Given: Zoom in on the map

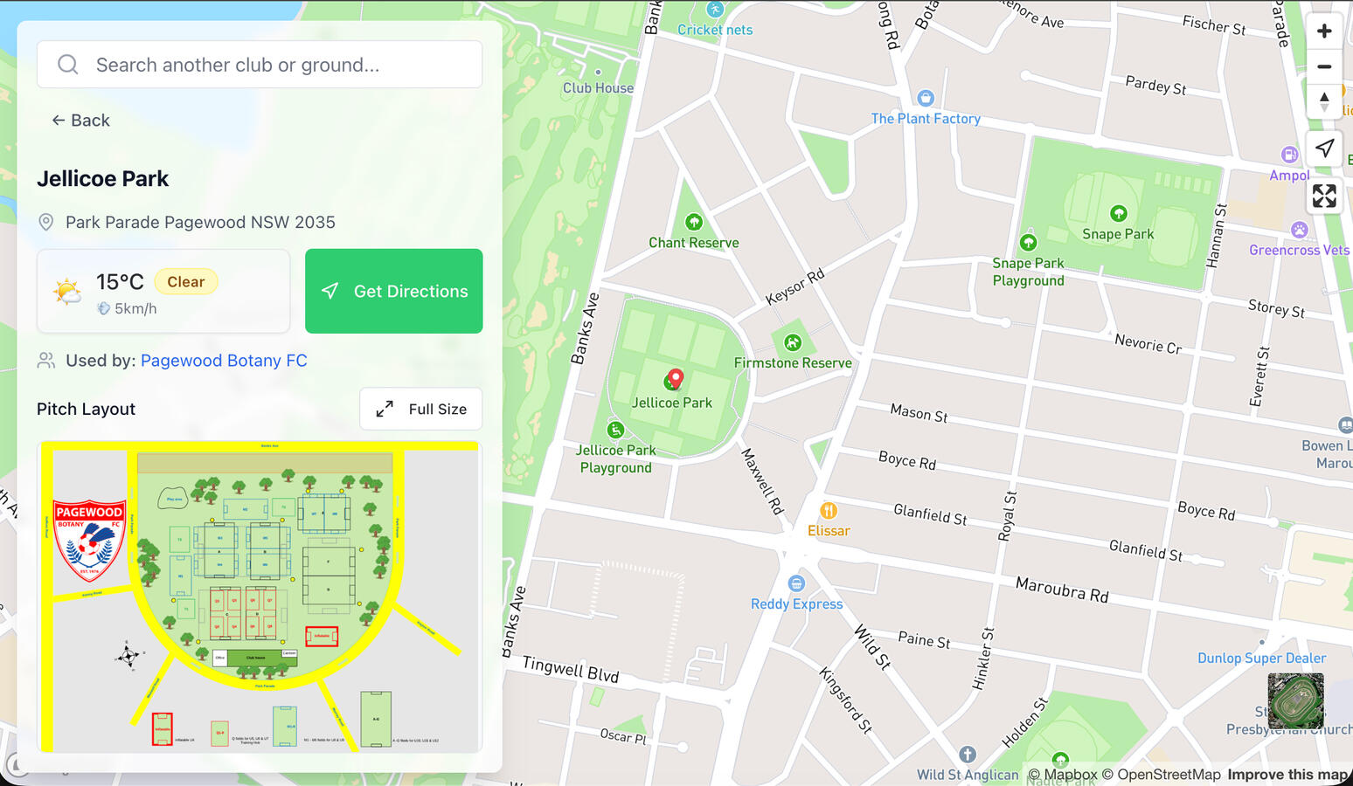Looking at the screenshot, I should (1324, 31).
